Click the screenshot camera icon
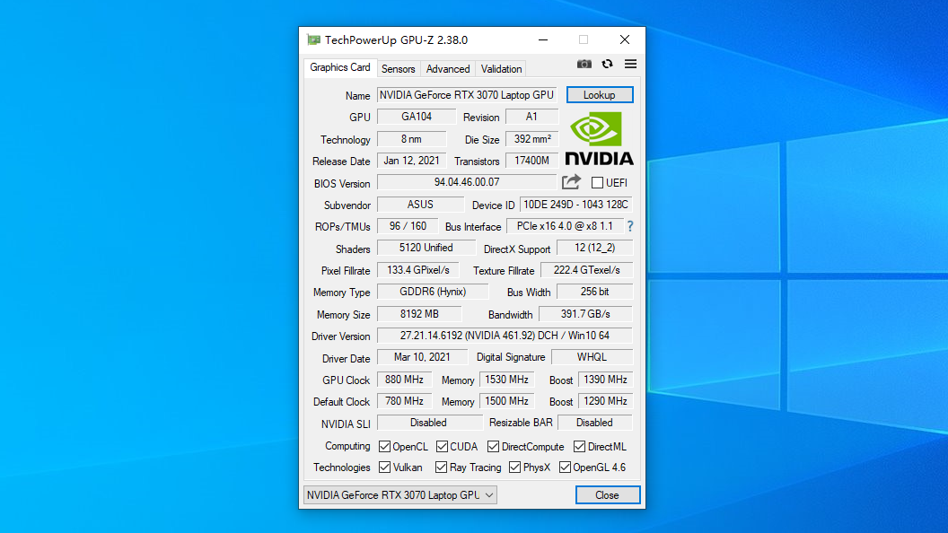Image resolution: width=948 pixels, height=533 pixels. [584, 64]
